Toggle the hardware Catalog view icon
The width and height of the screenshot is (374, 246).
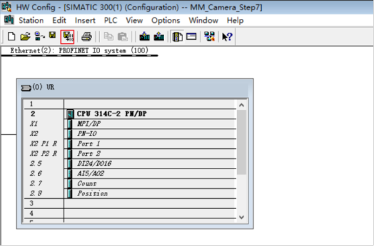pyautogui.click(x=178, y=36)
